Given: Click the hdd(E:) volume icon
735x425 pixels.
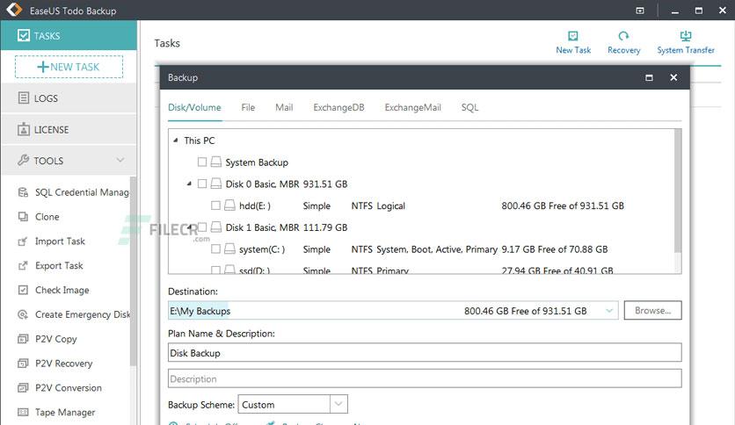Looking at the screenshot, I should (x=229, y=205).
